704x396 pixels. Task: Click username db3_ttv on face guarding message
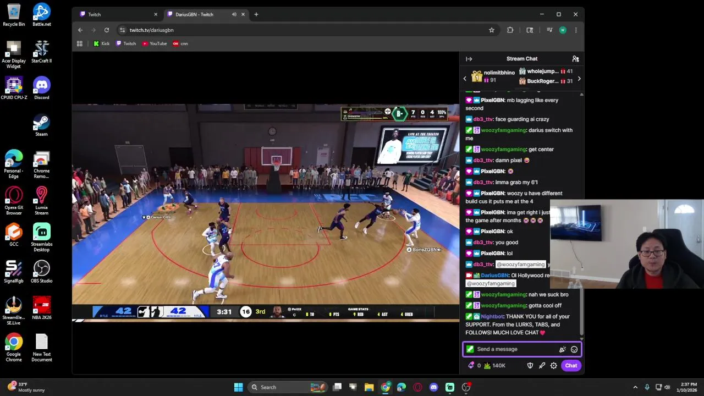[483, 119]
